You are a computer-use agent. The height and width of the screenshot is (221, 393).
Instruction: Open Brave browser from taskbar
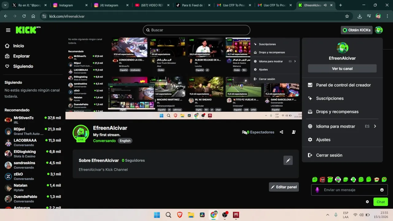click(179, 215)
